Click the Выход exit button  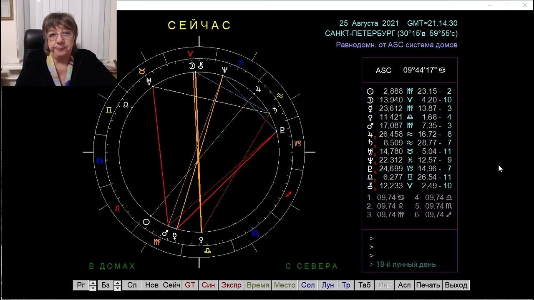(456, 285)
